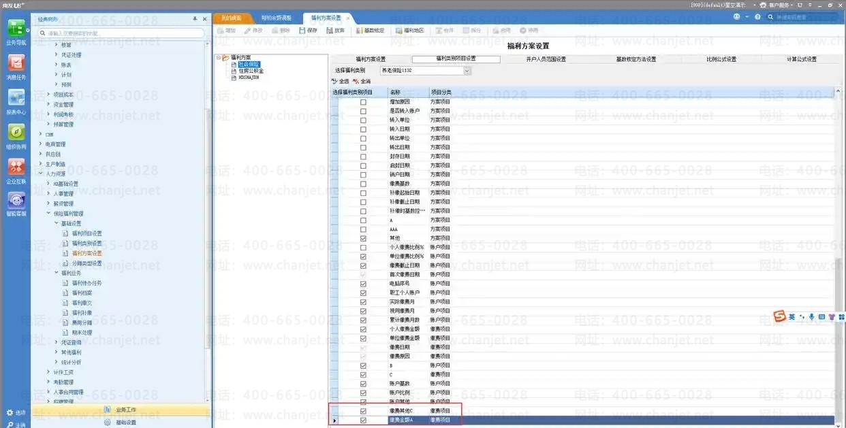Image resolution: width=846 pixels, height=428 pixels.
Task: Expand the 考勤管理 tree node
Action: [x=49, y=382]
